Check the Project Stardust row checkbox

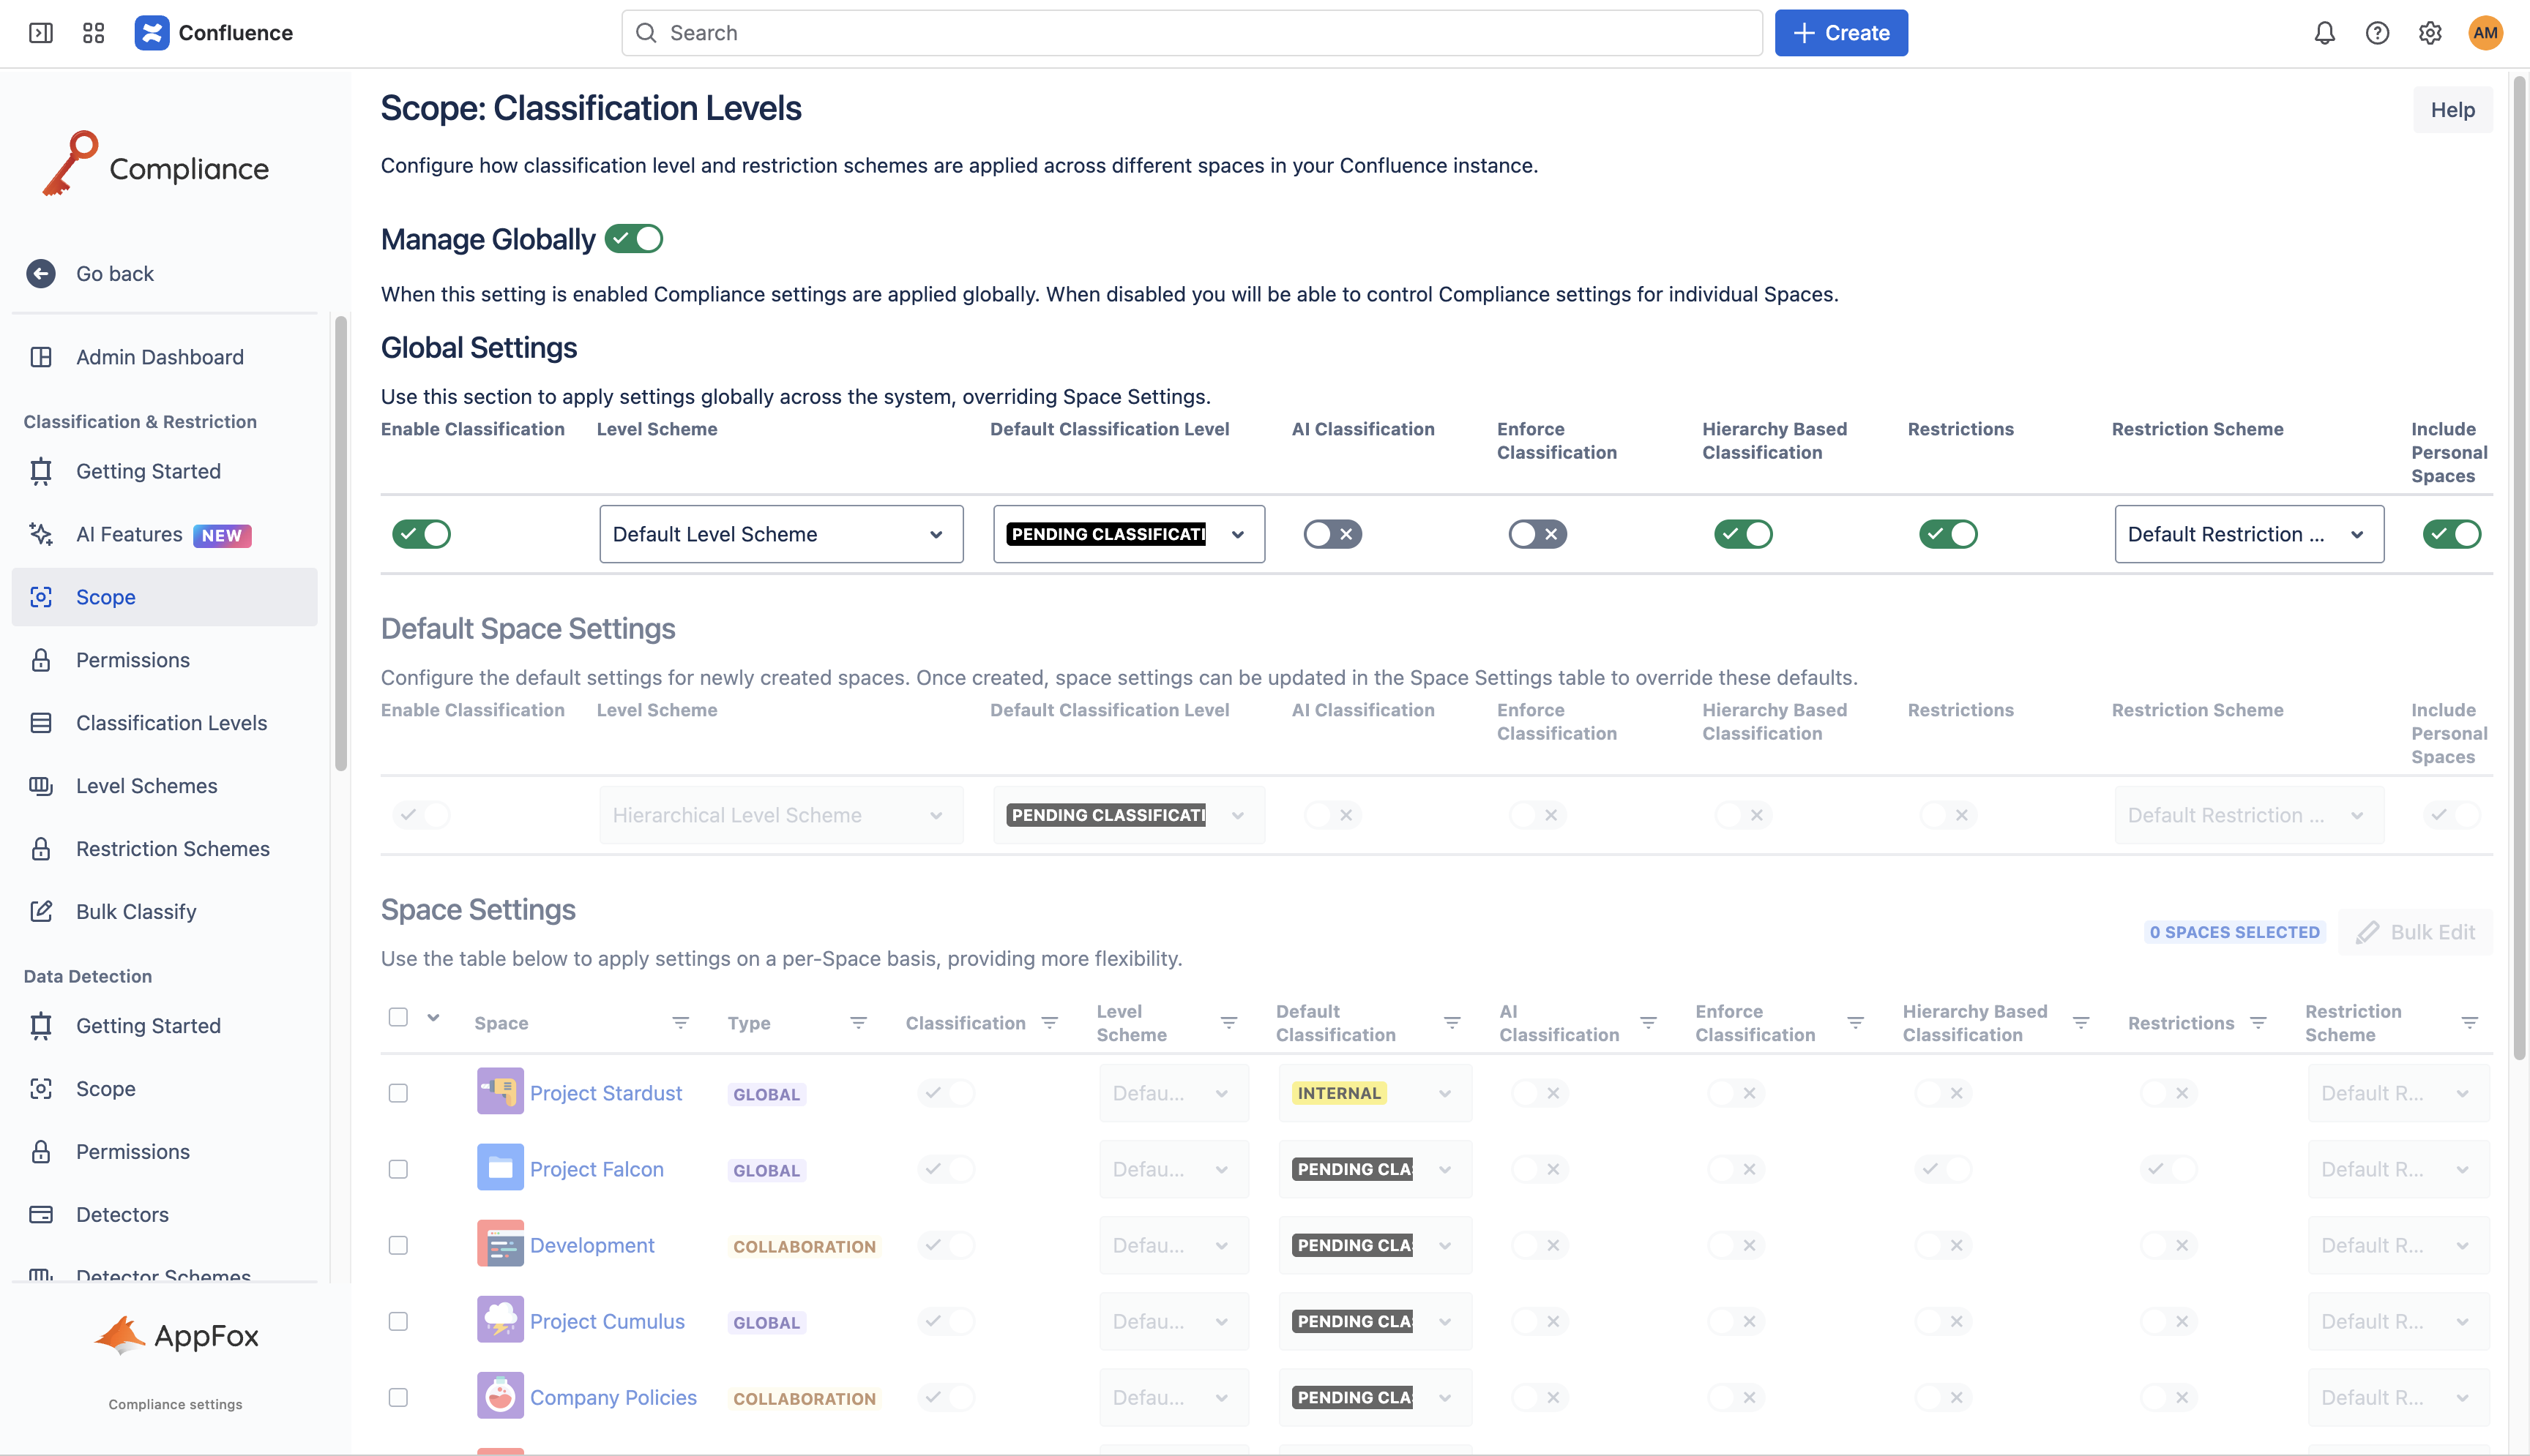(398, 1093)
